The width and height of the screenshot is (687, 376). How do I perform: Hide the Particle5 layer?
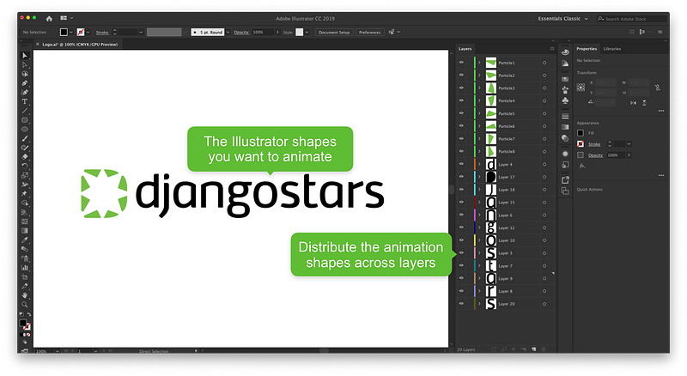tap(461, 113)
